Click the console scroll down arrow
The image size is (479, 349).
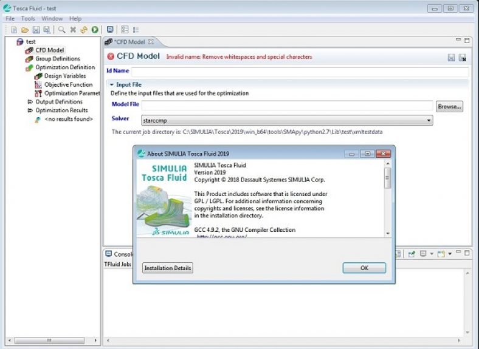(x=467, y=333)
